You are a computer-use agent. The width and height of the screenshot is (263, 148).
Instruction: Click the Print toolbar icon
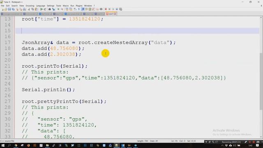pyautogui.click(x=24, y=9)
